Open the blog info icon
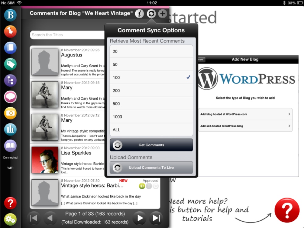The image size is (304, 228). (x=140, y=14)
